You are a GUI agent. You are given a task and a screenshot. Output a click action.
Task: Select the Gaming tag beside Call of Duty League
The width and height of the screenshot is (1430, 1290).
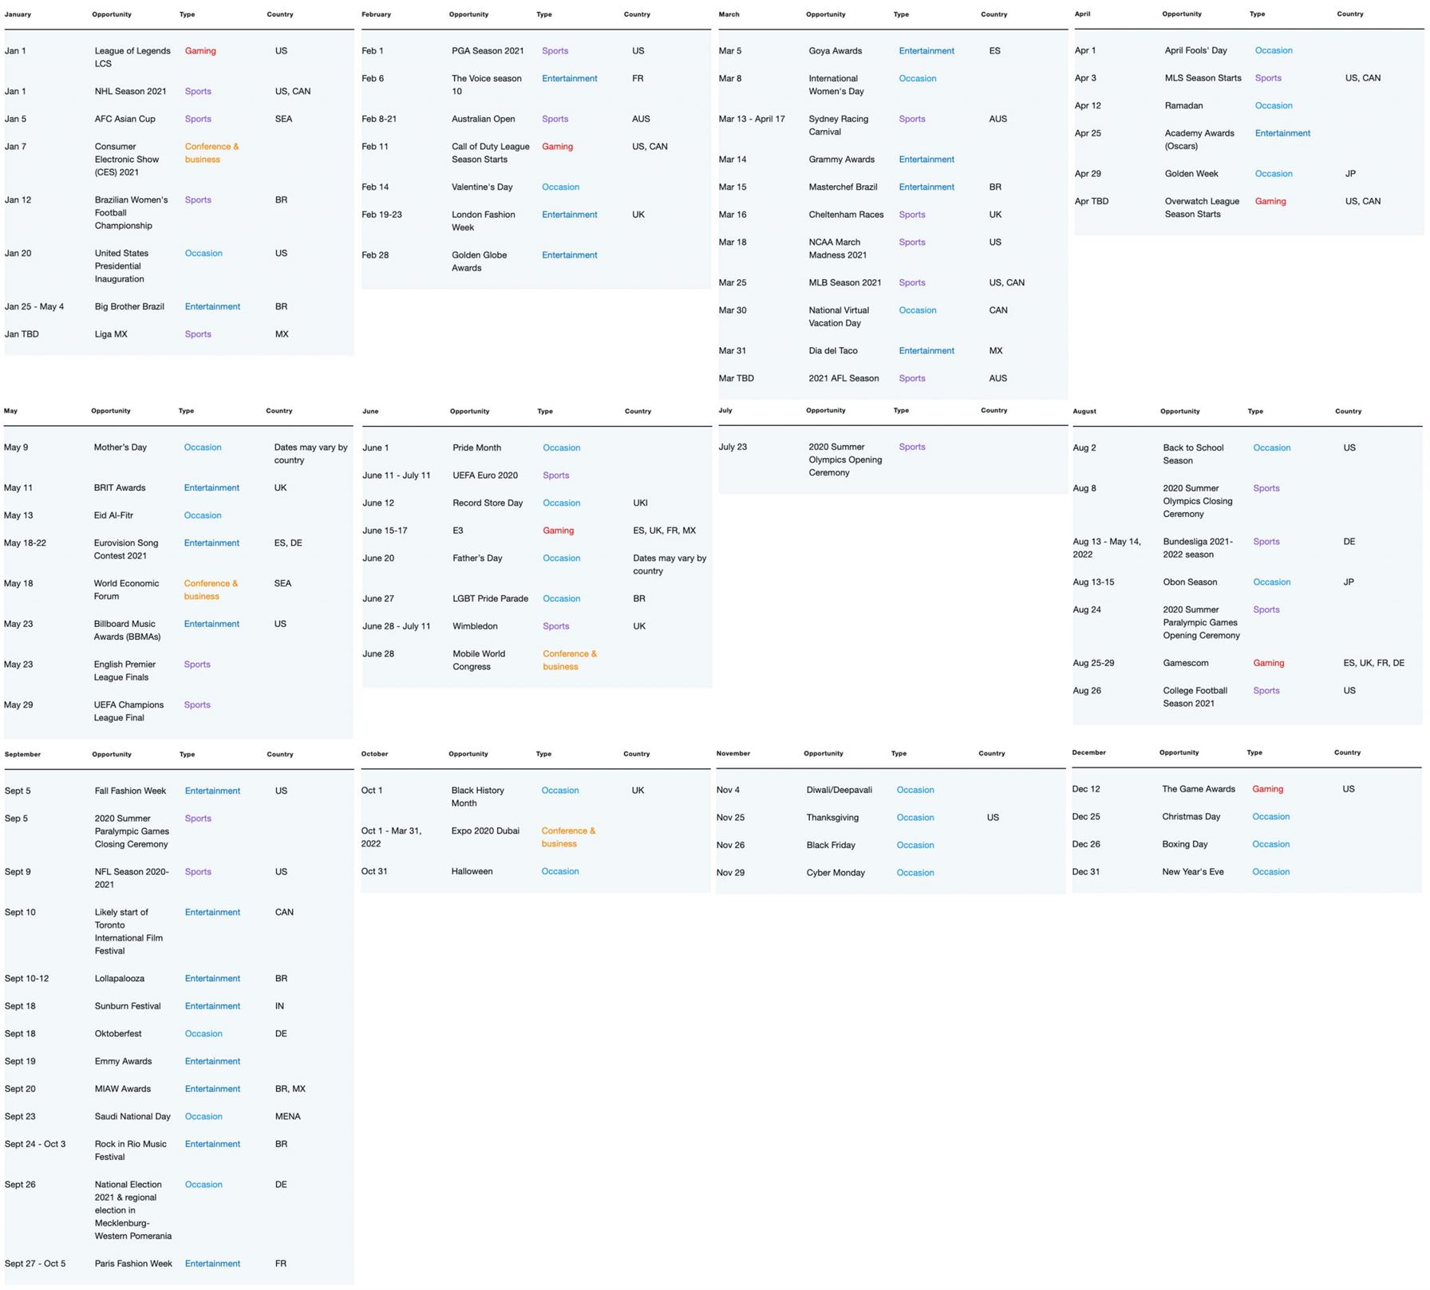coord(557,147)
